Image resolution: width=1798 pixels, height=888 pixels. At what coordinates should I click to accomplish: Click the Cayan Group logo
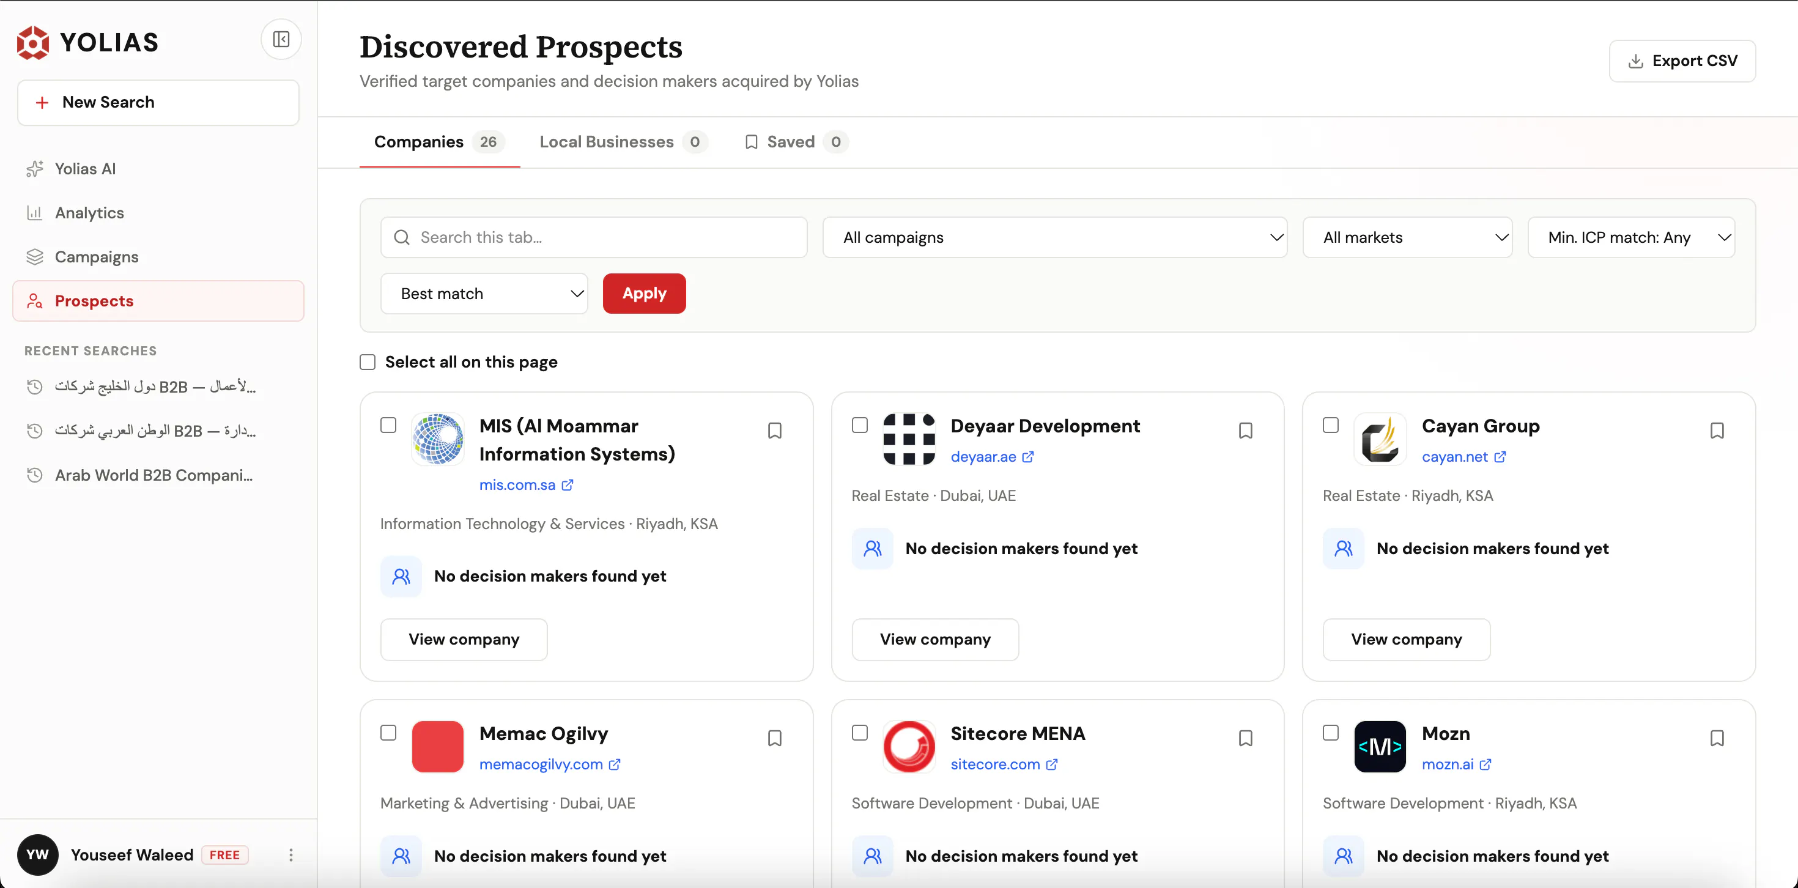tap(1380, 439)
